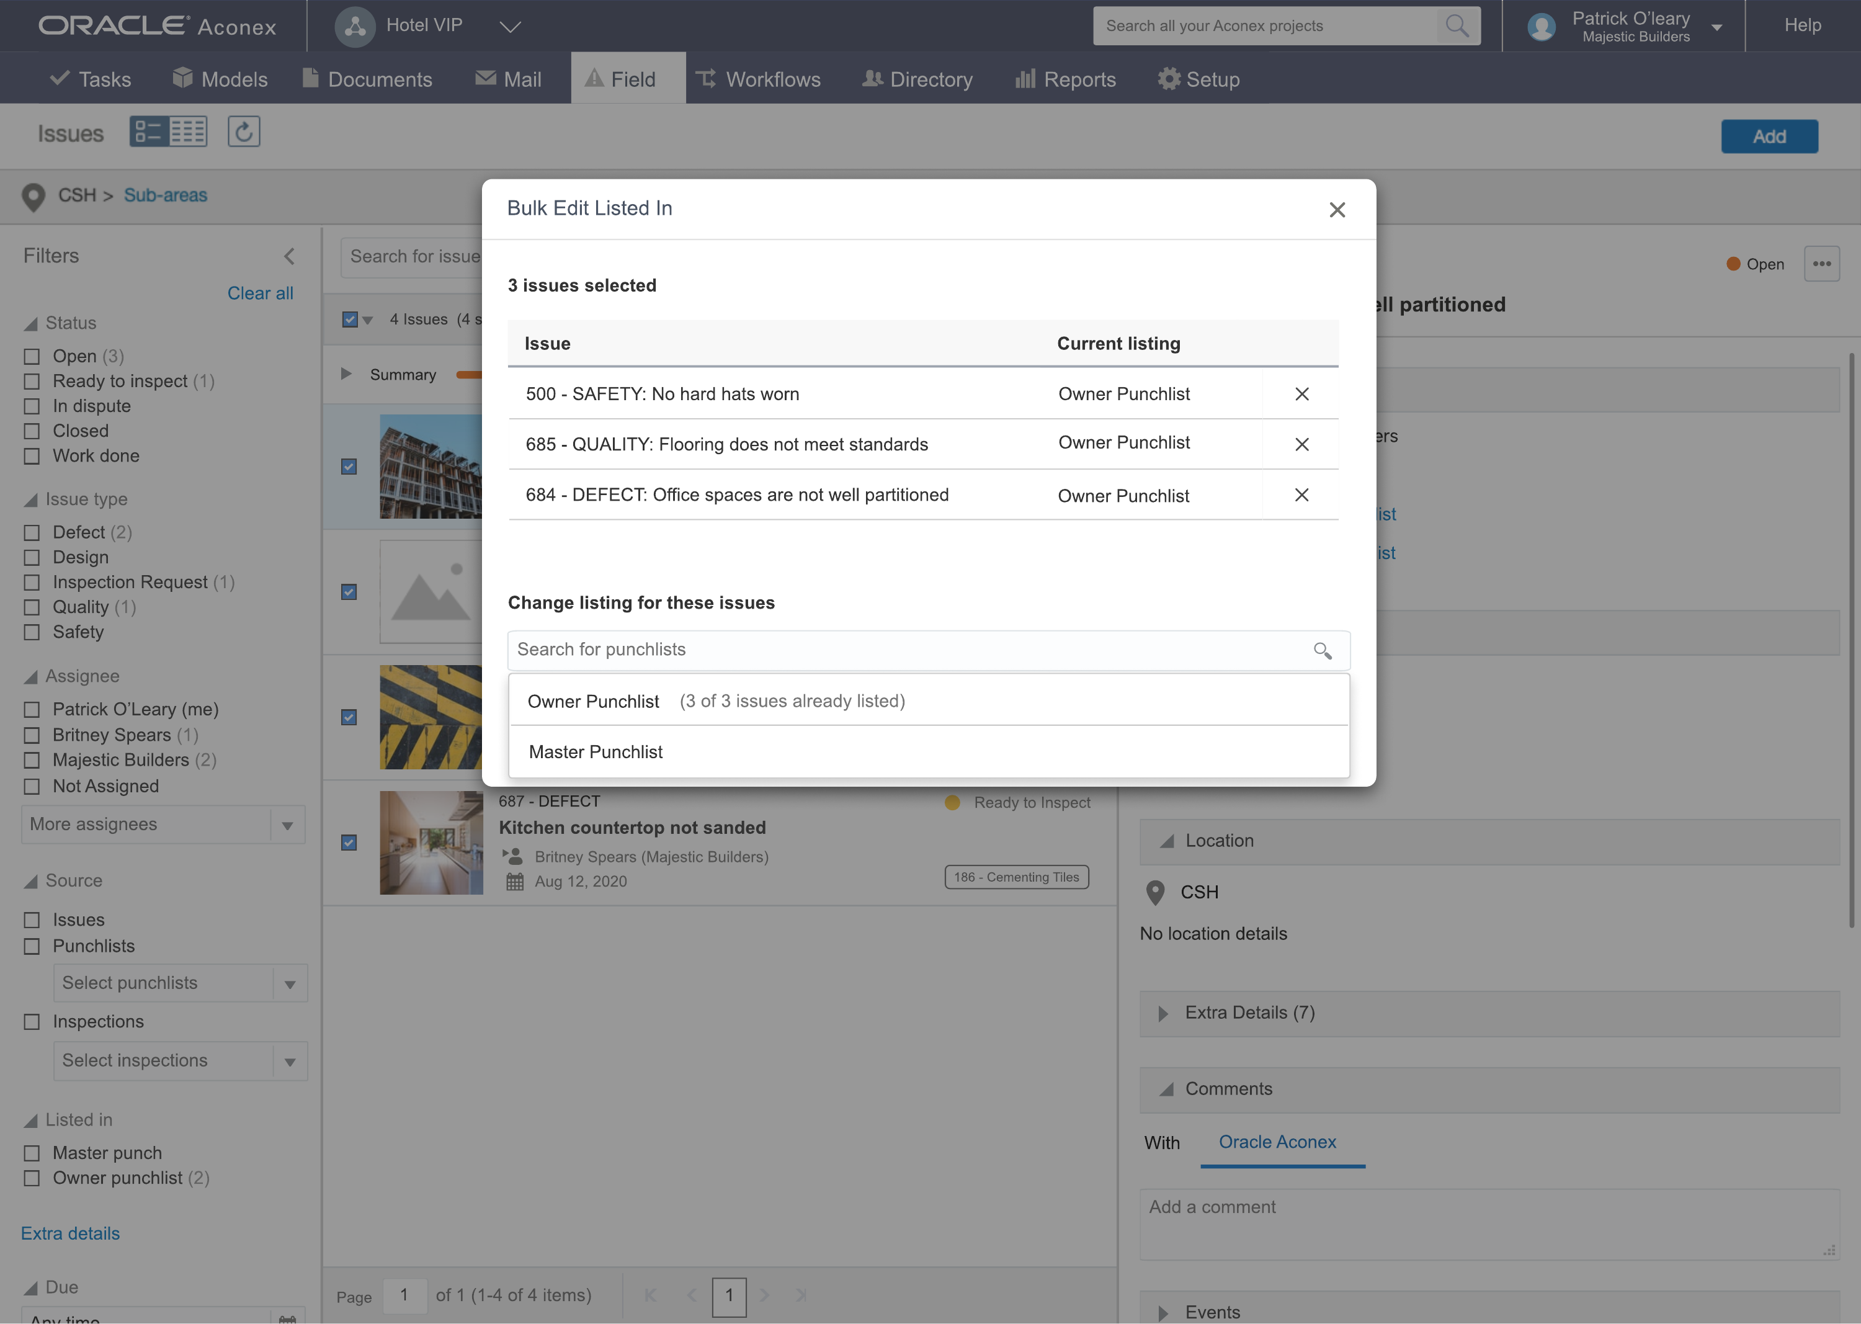This screenshot has width=1861, height=1324.
Task: Tick the Britney Spears assignee checkbox
Action: coord(32,735)
